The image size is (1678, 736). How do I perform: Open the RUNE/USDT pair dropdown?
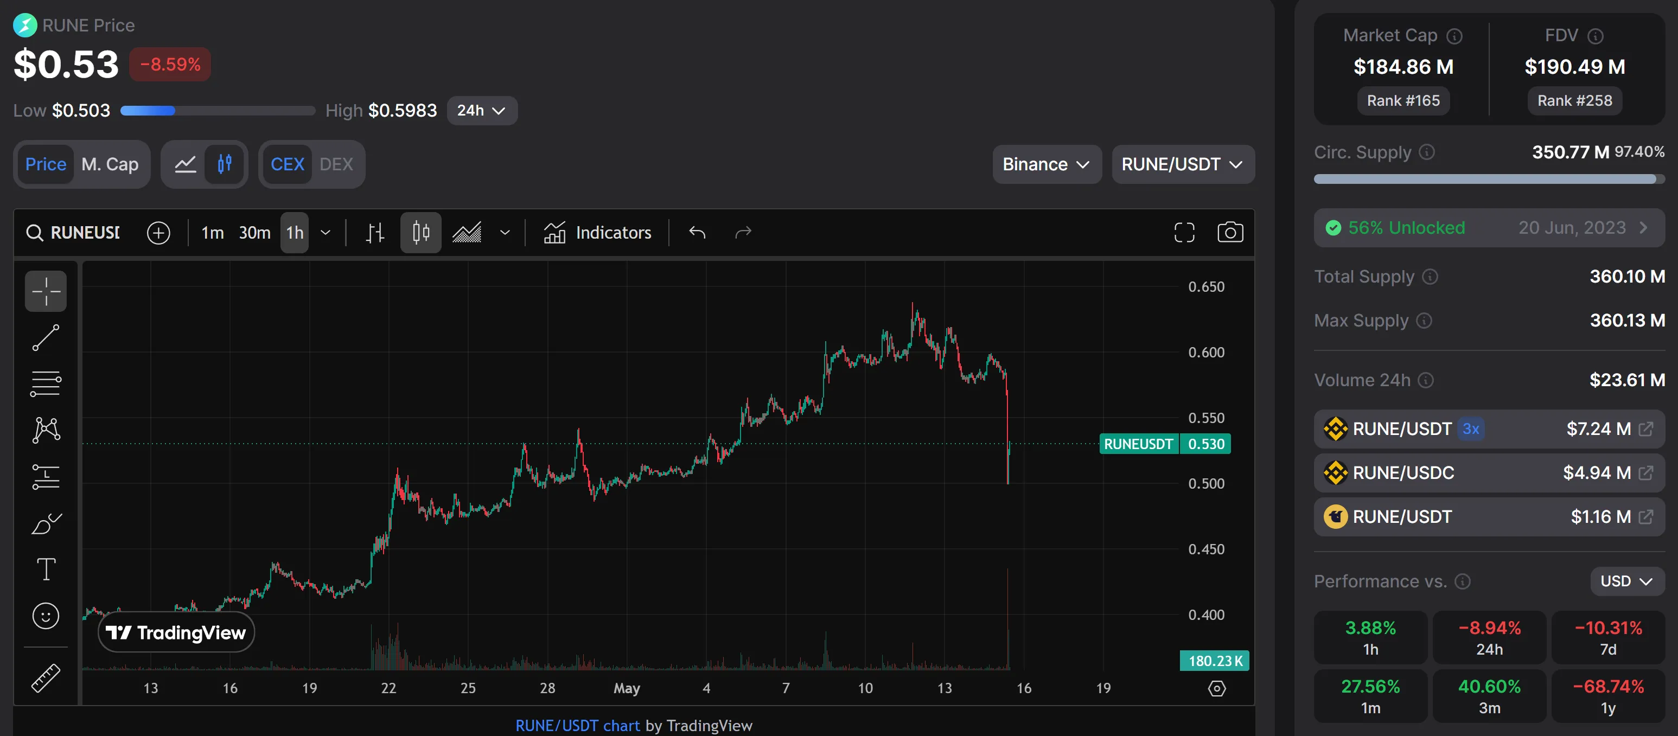pos(1183,164)
